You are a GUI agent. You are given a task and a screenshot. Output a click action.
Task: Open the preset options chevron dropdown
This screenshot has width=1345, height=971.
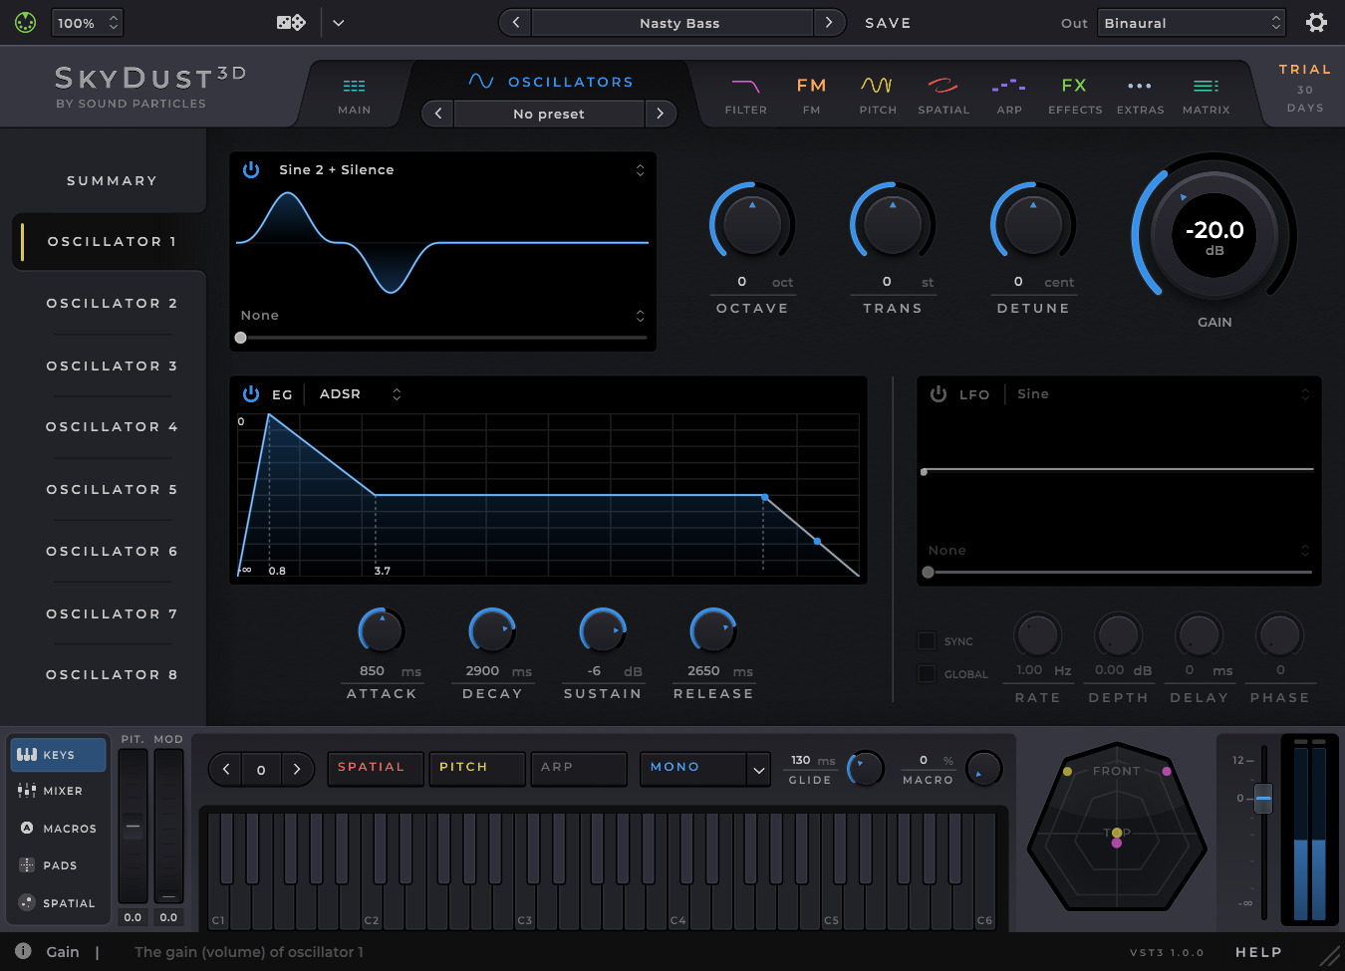[x=339, y=22]
